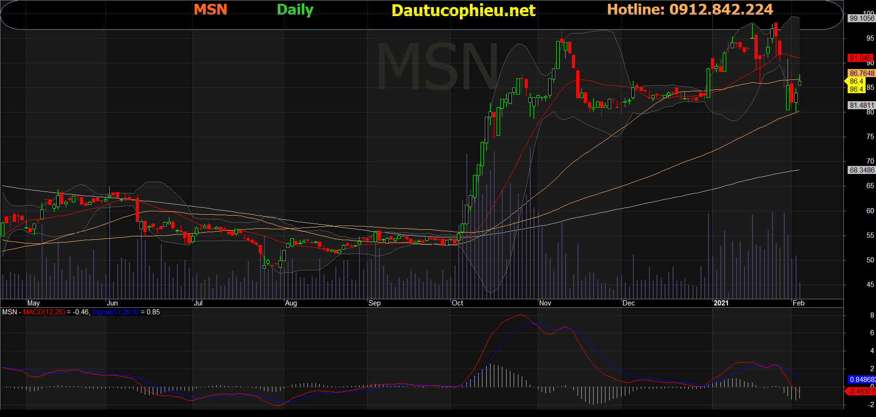
Task: Select the Nov marker on time axis
Action: pyautogui.click(x=545, y=303)
